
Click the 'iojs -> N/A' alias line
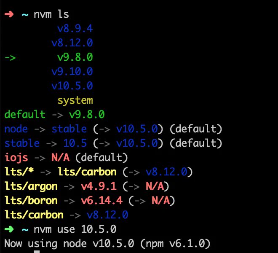[66, 158]
